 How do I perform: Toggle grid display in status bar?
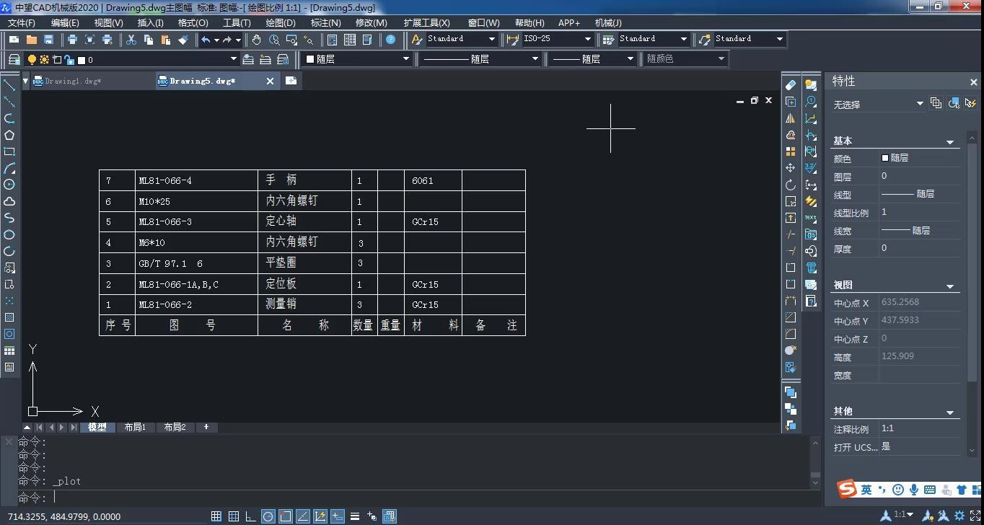tap(234, 516)
